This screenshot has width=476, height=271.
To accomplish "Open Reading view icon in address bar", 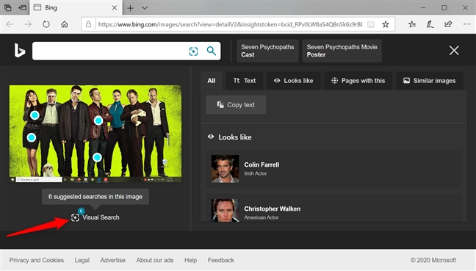I will (x=371, y=24).
